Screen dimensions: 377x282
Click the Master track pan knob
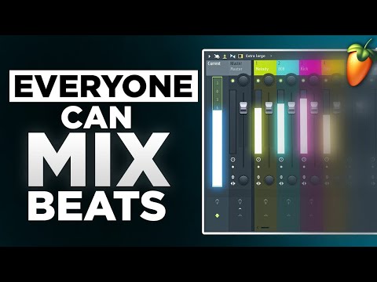243,80
